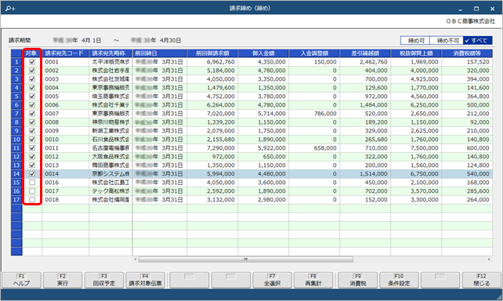This screenshot has width=503, height=301.
Task: Toggle the checkbox for code 0009
Action: (32, 131)
